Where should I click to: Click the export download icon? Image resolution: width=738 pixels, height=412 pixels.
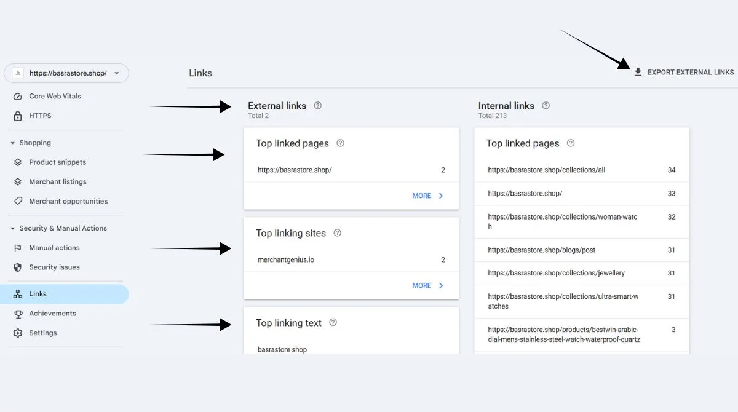pos(638,72)
